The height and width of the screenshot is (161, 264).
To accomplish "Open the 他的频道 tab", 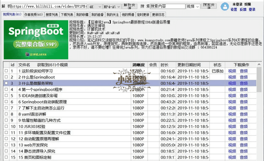I will (128, 15).
